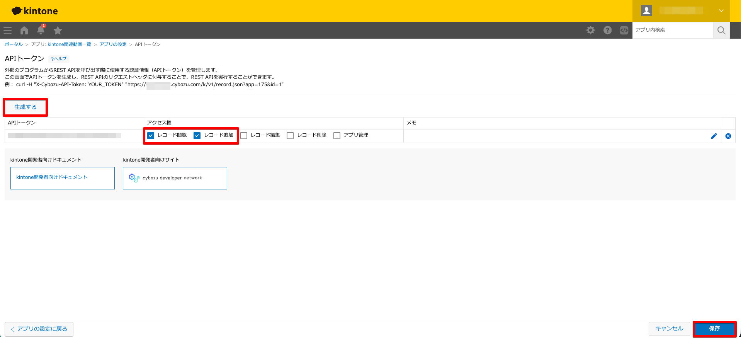Click the kintone logo
The image size is (741, 339).
point(35,11)
